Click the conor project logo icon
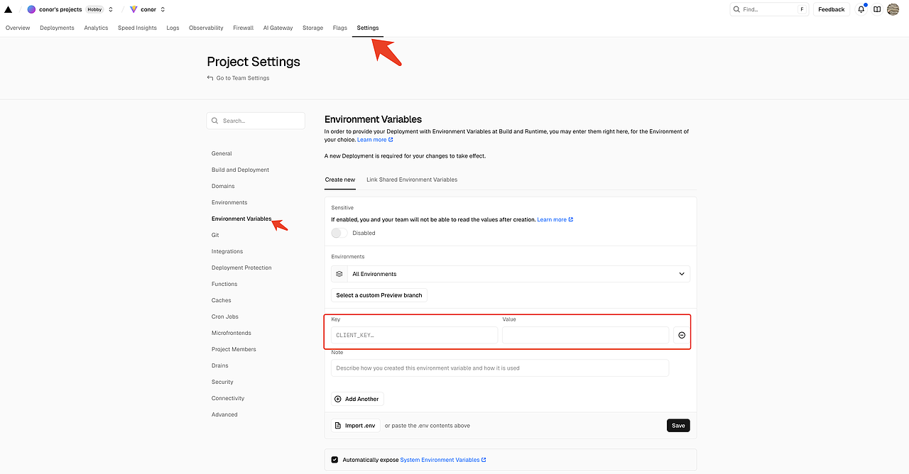The image size is (909, 474). pyautogui.click(x=134, y=9)
